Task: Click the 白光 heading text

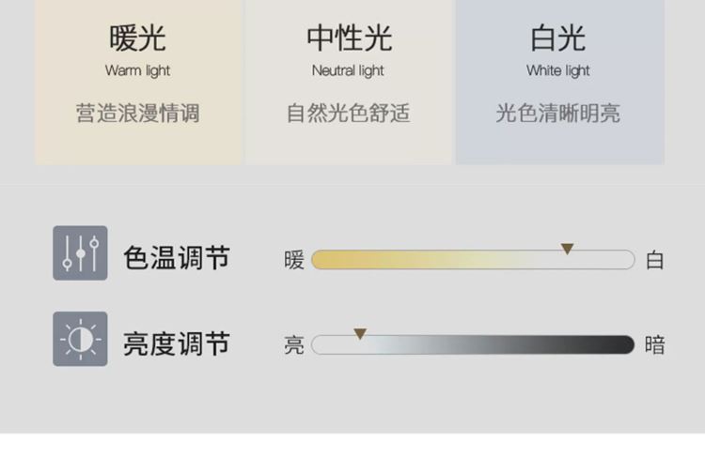Action: click(558, 38)
